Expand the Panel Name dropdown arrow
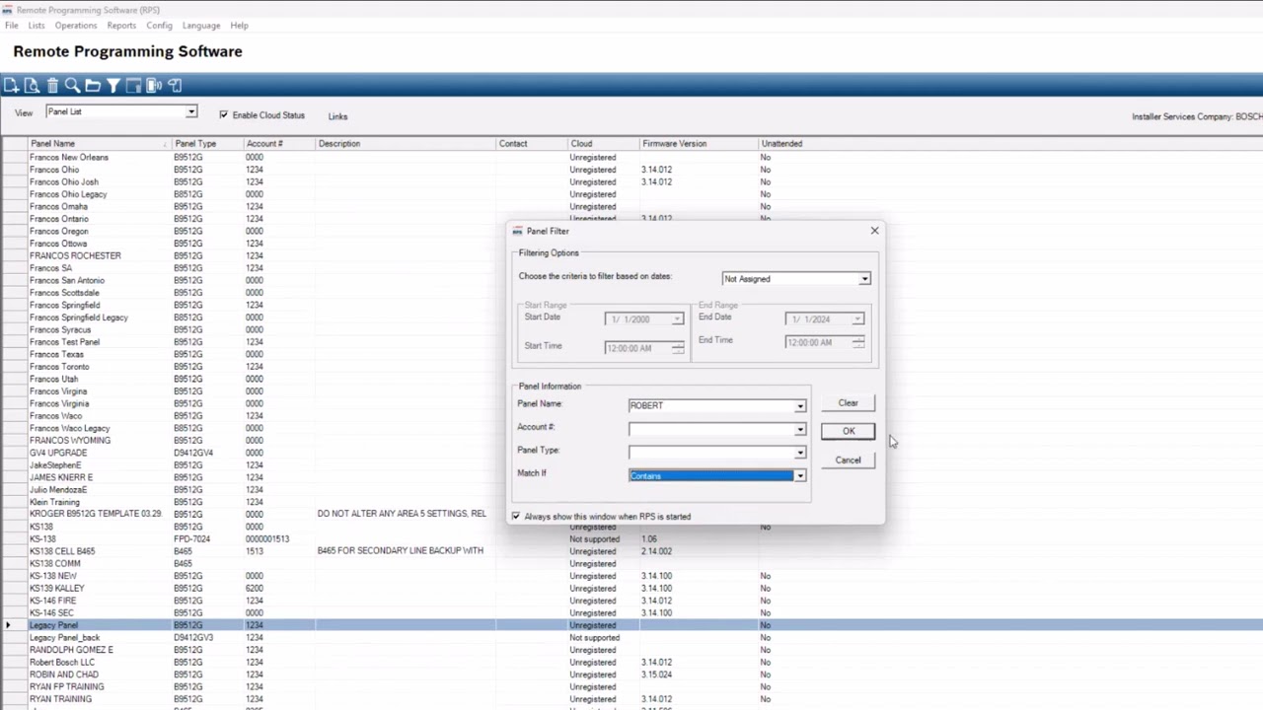 pos(800,405)
